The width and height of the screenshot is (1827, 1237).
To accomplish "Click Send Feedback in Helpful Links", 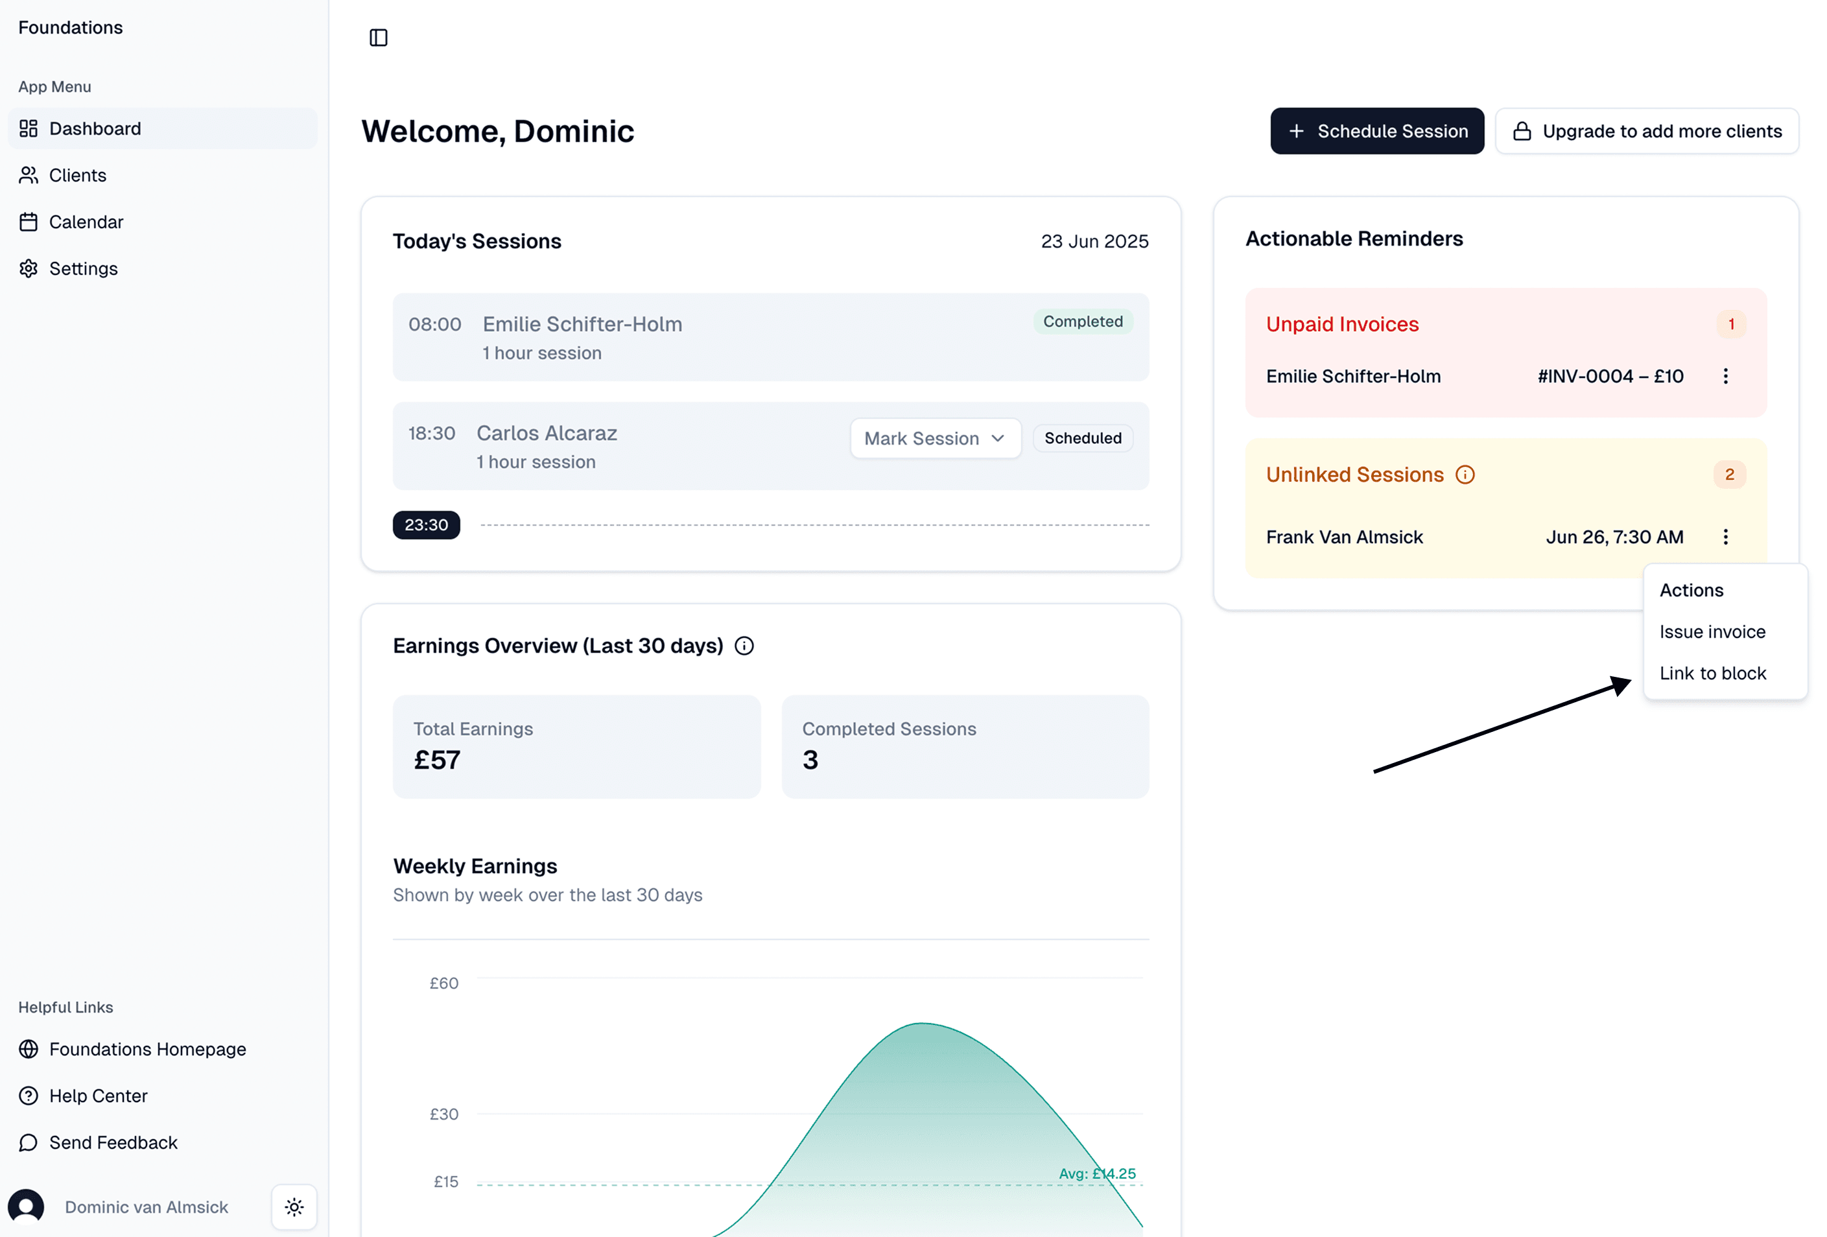I will [x=112, y=1142].
